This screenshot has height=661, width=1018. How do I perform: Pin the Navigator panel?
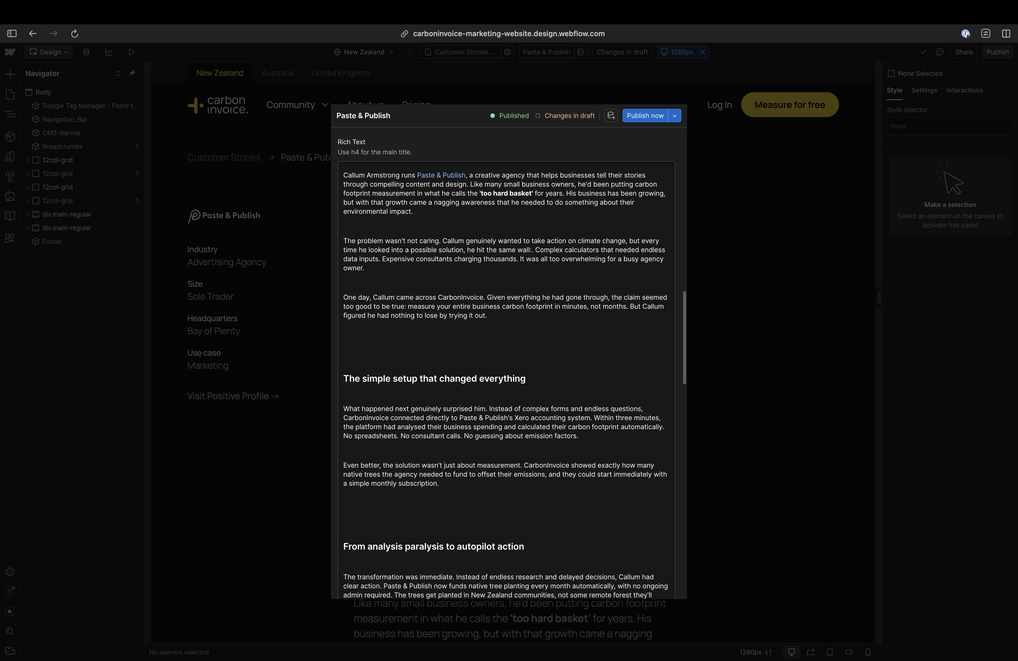click(x=132, y=73)
